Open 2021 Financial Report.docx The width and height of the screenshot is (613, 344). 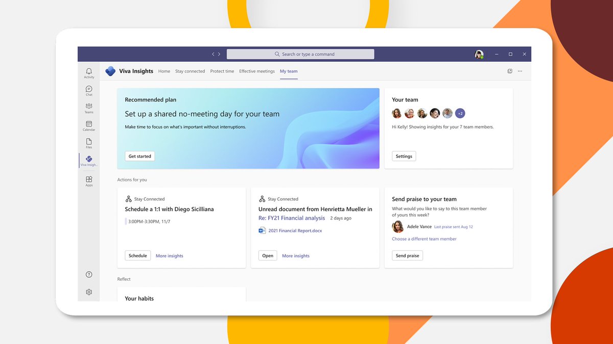(x=295, y=231)
